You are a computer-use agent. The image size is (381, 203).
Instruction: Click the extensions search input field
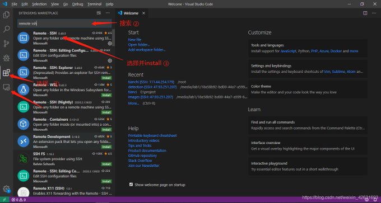[x=64, y=23]
